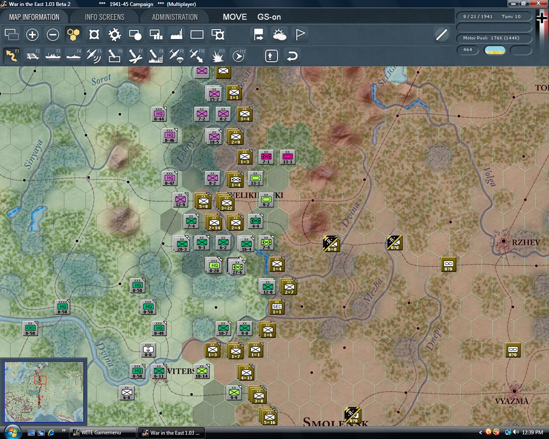
Task: Click the minimap overview thumbnail
Action: tap(44, 392)
